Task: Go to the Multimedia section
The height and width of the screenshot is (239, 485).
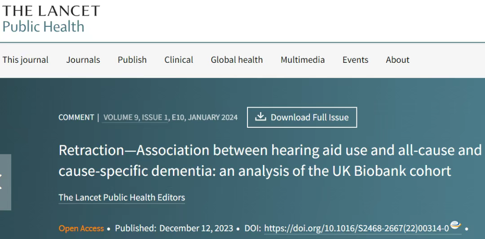Action: pos(303,60)
